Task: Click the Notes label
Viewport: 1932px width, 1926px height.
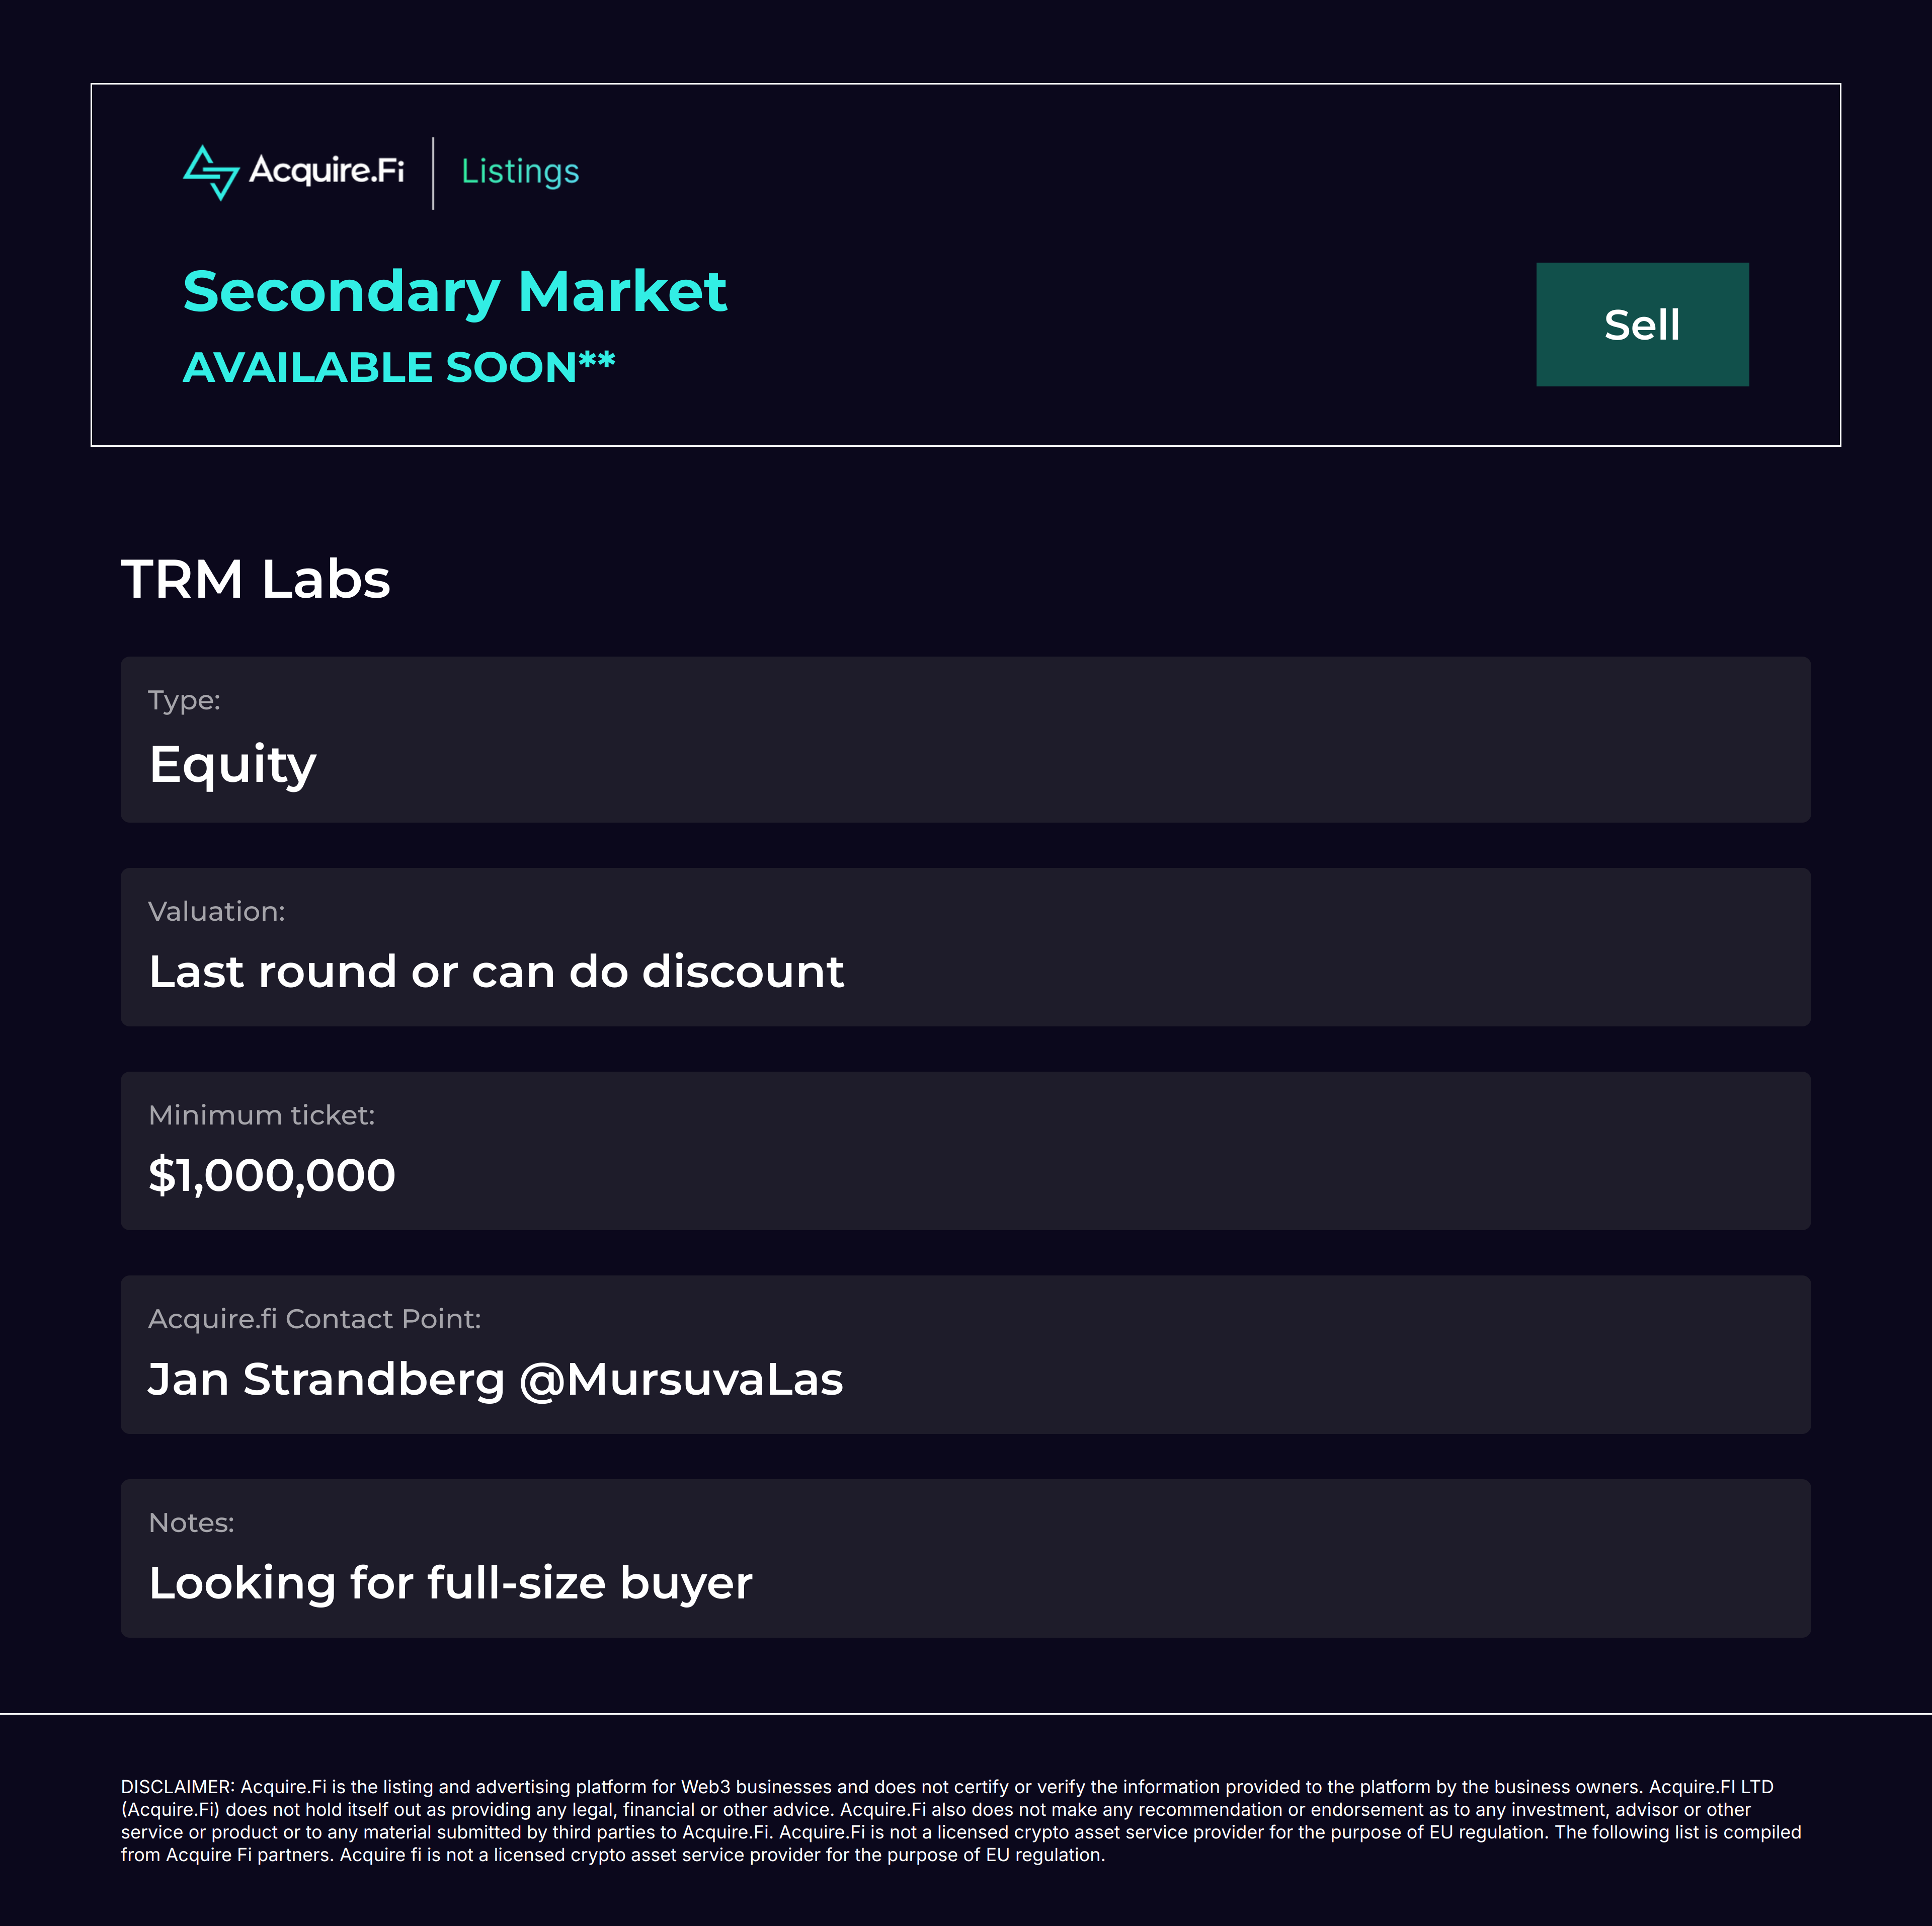Action: [x=191, y=1523]
